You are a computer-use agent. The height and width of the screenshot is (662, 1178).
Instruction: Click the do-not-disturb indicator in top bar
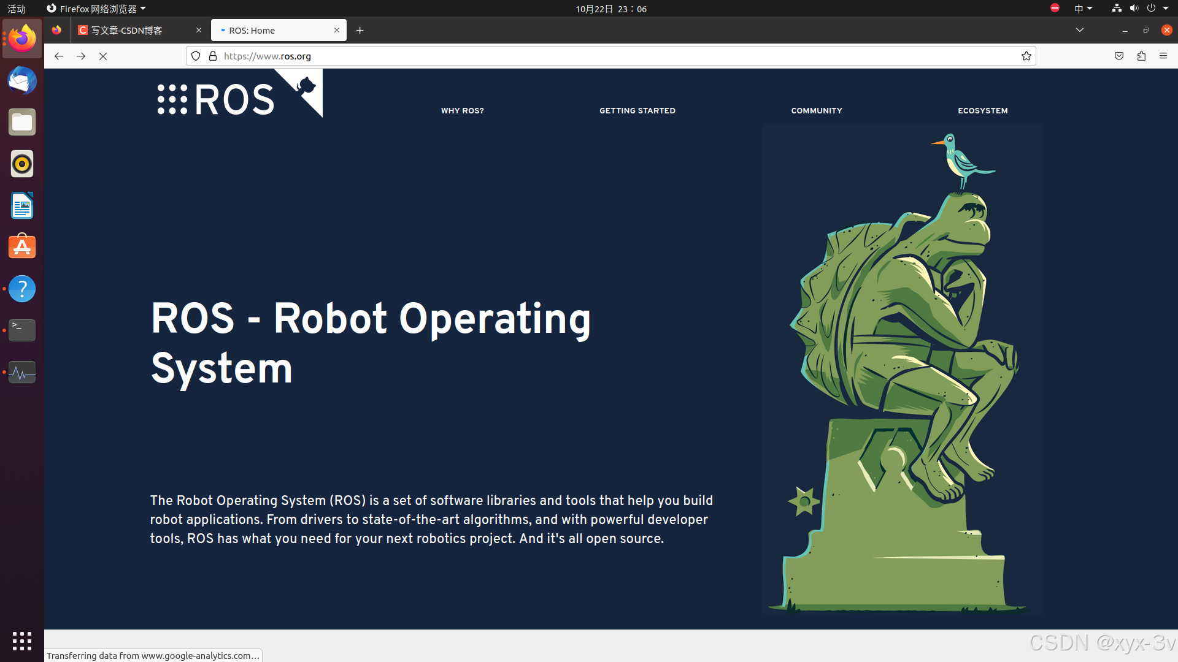[x=1055, y=8]
